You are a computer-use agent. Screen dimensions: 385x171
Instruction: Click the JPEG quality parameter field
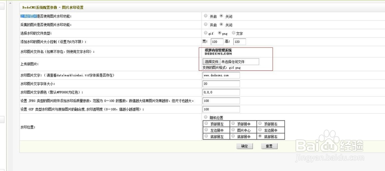click(x=221, y=101)
